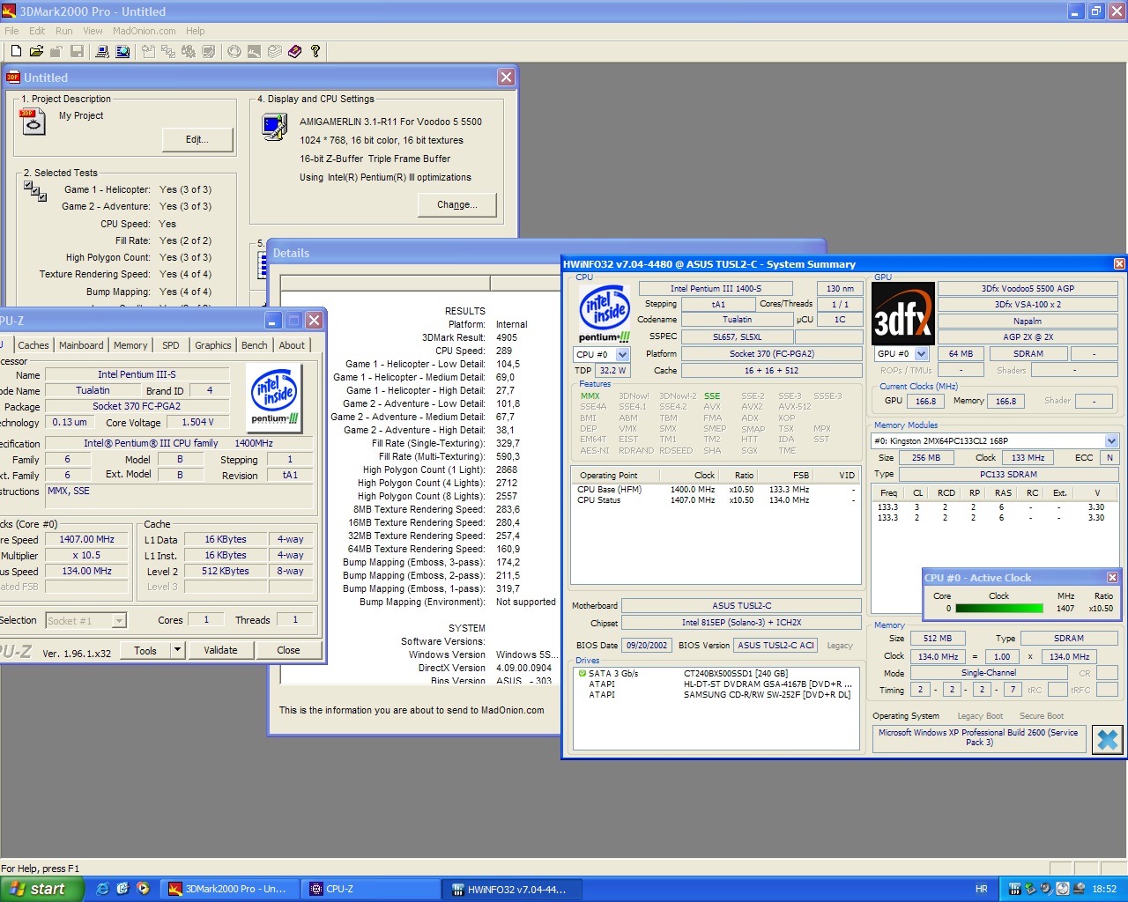This screenshot has height=902, width=1128.
Task: Click the 3dfx GPU logo image
Action: pos(902,314)
